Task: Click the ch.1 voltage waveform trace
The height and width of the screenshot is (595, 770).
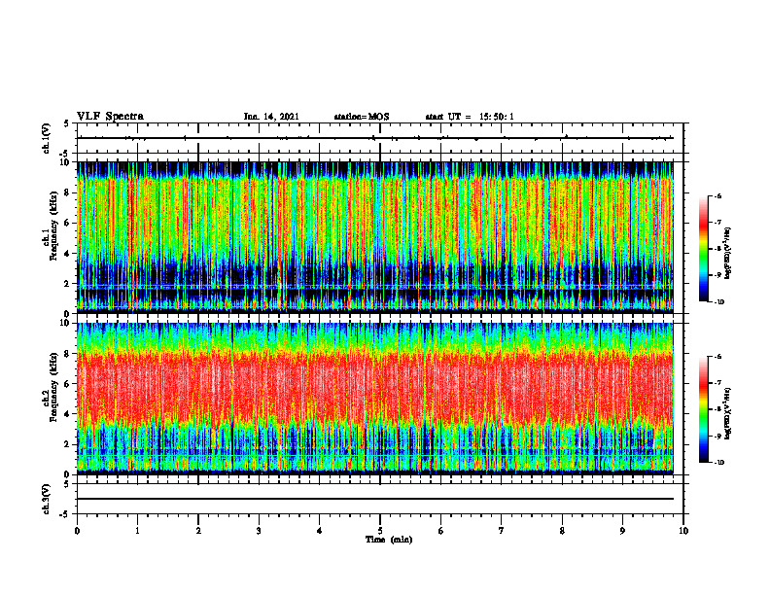Action: [x=374, y=138]
